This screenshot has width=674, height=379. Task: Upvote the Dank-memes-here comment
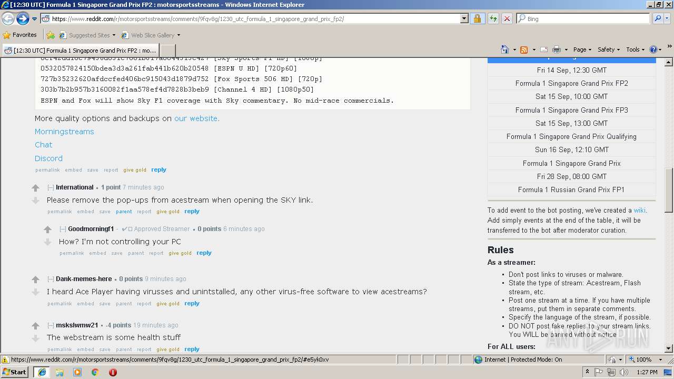(35, 280)
